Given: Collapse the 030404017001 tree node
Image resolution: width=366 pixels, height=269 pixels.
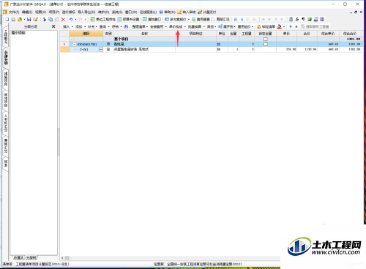Looking at the screenshot, I should (75, 45).
